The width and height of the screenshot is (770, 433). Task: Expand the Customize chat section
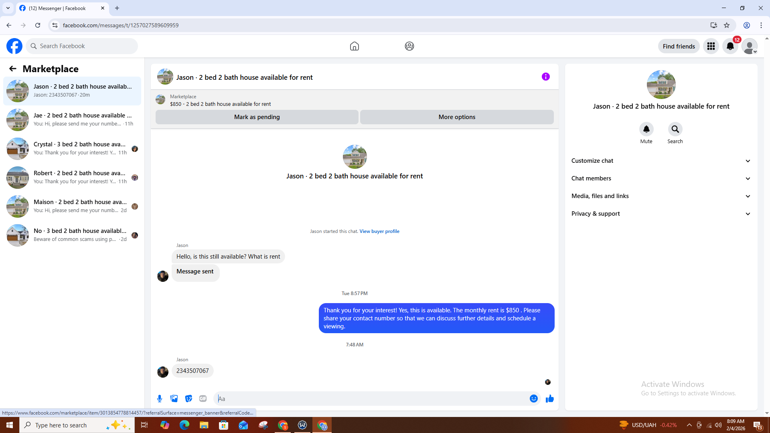[661, 161]
